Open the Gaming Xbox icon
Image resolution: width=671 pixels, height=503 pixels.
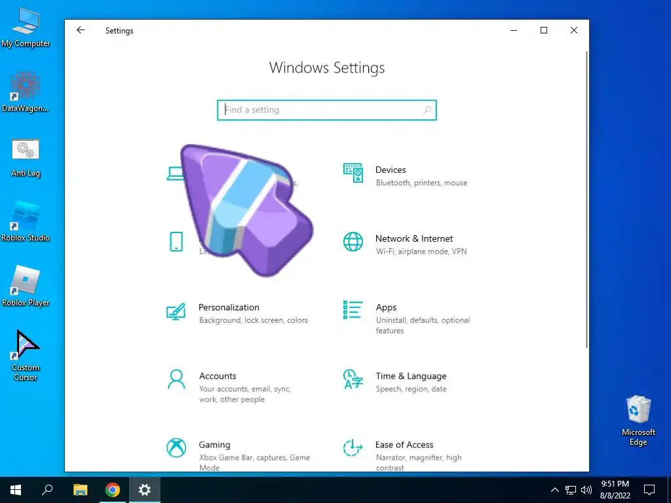(x=176, y=448)
